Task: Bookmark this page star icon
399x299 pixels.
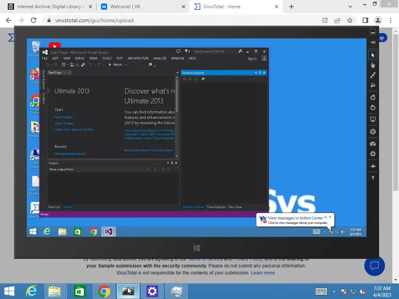Action: click(x=350, y=20)
